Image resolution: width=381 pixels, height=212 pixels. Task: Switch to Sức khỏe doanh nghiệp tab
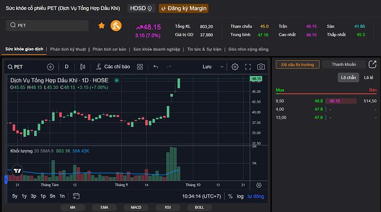pyautogui.click(x=157, y=49)
